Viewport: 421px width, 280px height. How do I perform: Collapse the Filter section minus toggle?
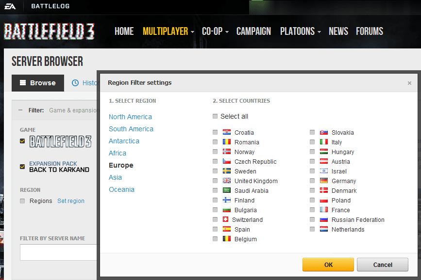[20, 110]
